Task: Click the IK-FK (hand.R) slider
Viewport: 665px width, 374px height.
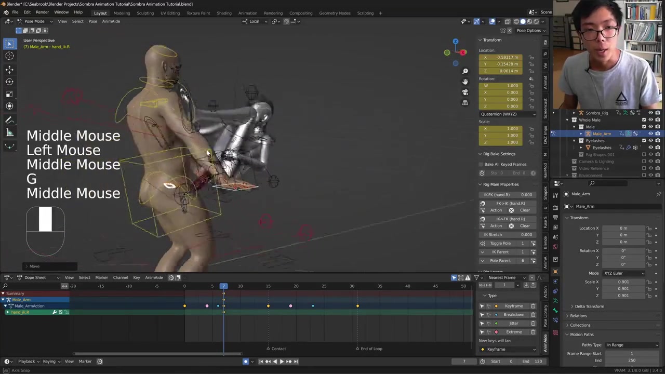Action: (508, 195)
